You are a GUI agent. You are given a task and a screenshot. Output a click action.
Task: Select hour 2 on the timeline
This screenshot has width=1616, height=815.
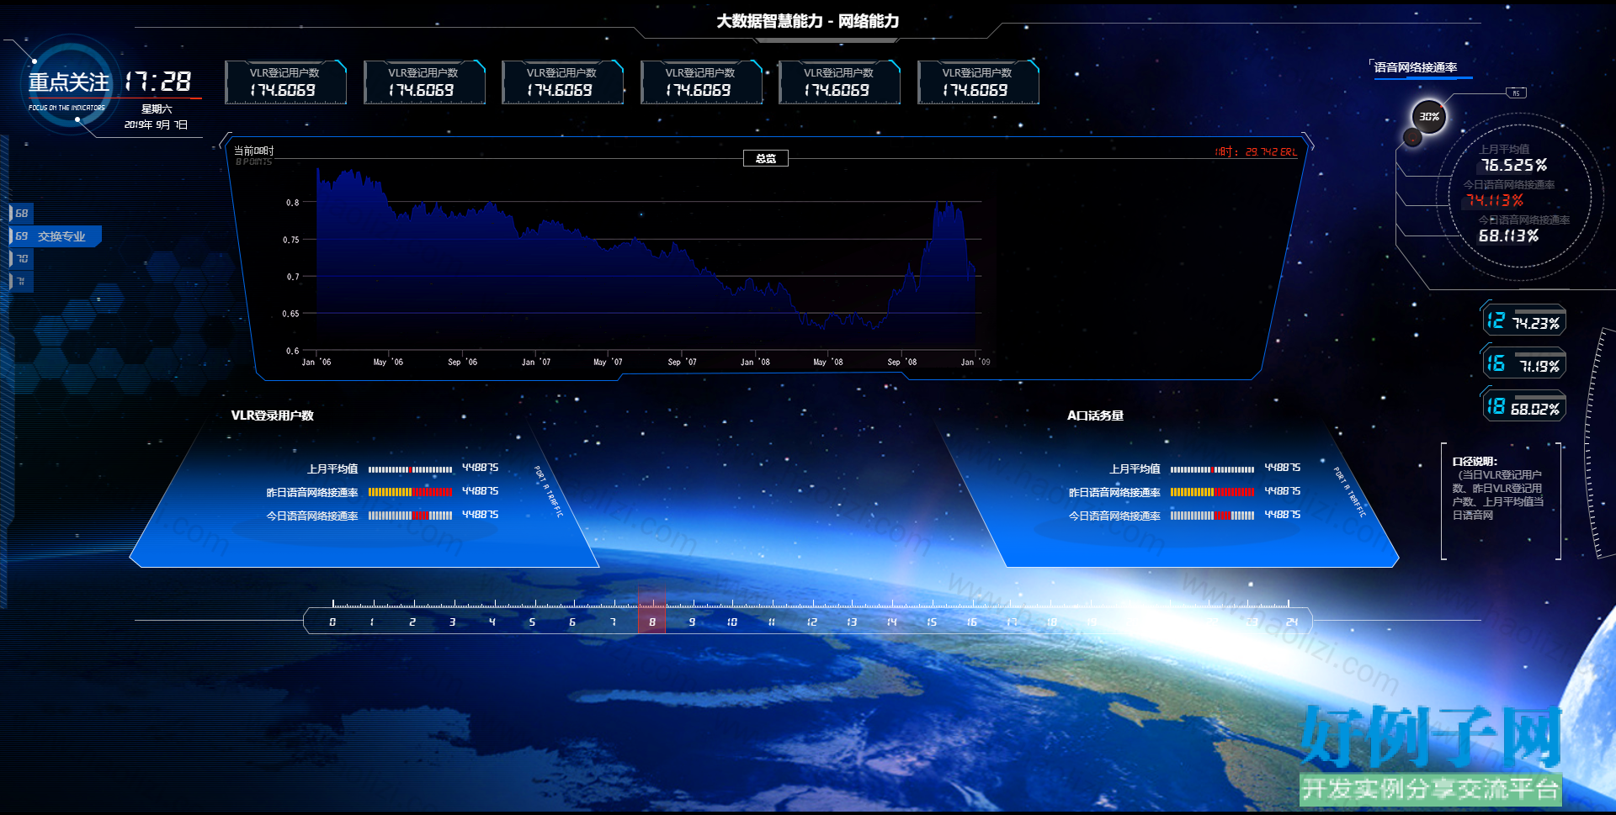(x=412, y=622)
